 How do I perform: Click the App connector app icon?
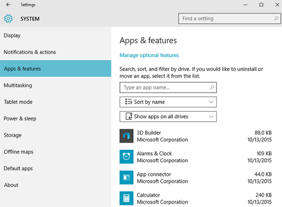126,177
